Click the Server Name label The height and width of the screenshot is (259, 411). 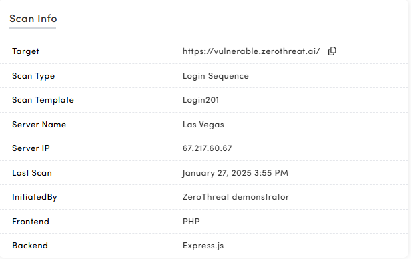pyautogui.click(x=39, y=125)
